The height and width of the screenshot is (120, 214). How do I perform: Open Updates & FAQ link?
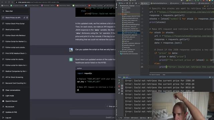coord(15,112)
